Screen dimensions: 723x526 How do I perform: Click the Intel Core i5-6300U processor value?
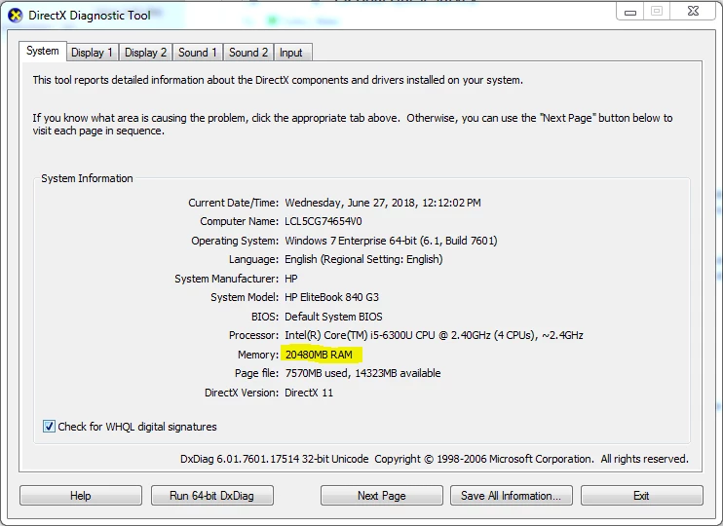[x=434, y=335]
